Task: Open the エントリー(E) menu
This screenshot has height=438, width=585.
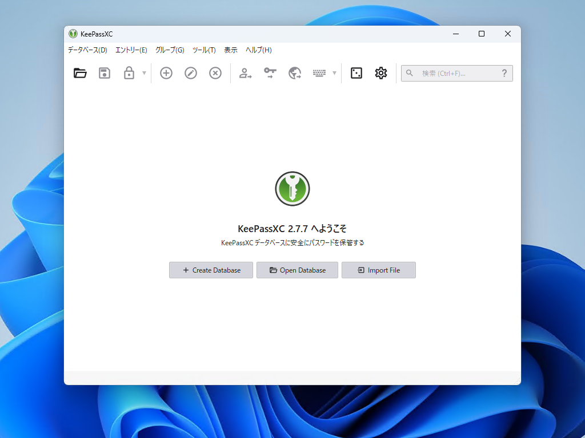Action: (x=131, y=50)
